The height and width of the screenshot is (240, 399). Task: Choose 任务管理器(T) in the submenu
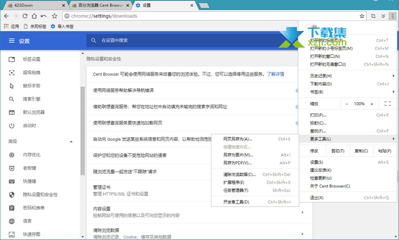255,190
